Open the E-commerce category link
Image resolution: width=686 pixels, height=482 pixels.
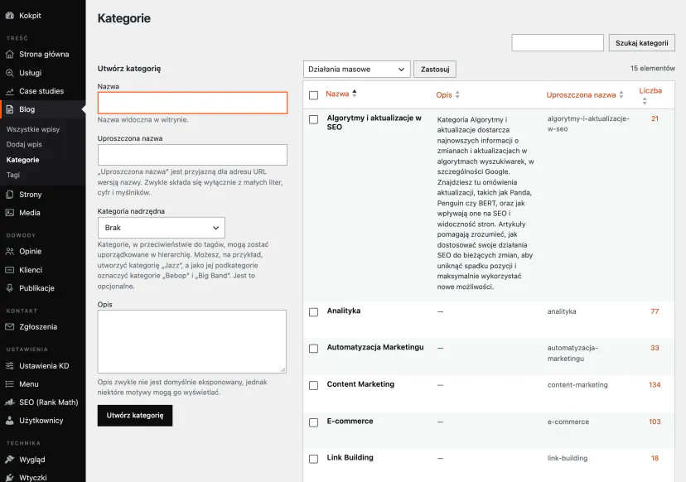click(x=350, y=422)
